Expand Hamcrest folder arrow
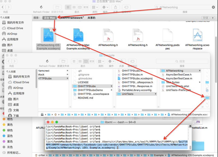Viewport: 218px width, 157px height. coord(67,71)
